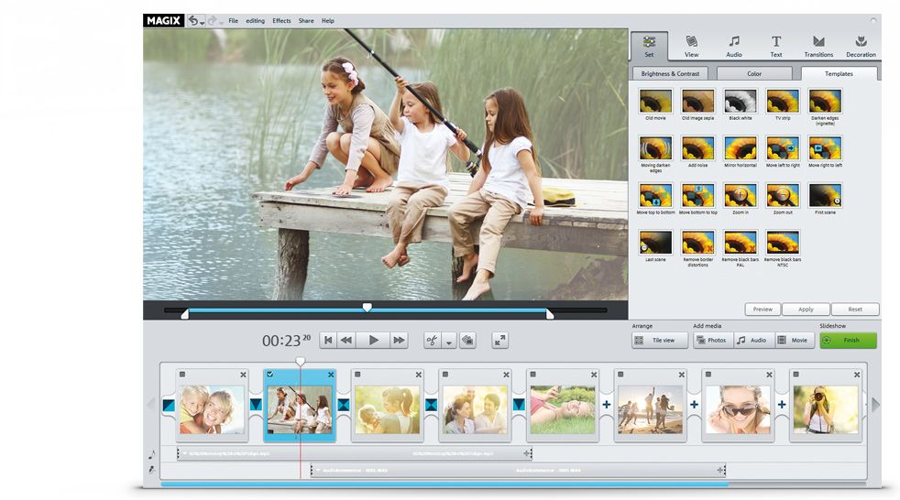
Task: Click the green Finish button
Action: click(848, 340)
